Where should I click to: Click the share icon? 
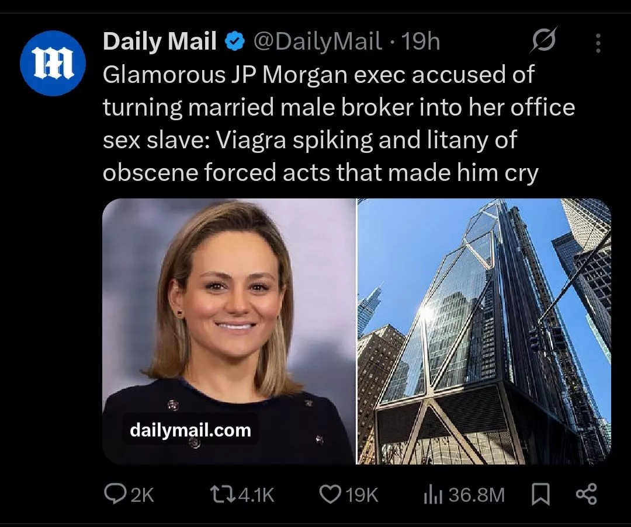pyautogui.click(x=586, y=495)
